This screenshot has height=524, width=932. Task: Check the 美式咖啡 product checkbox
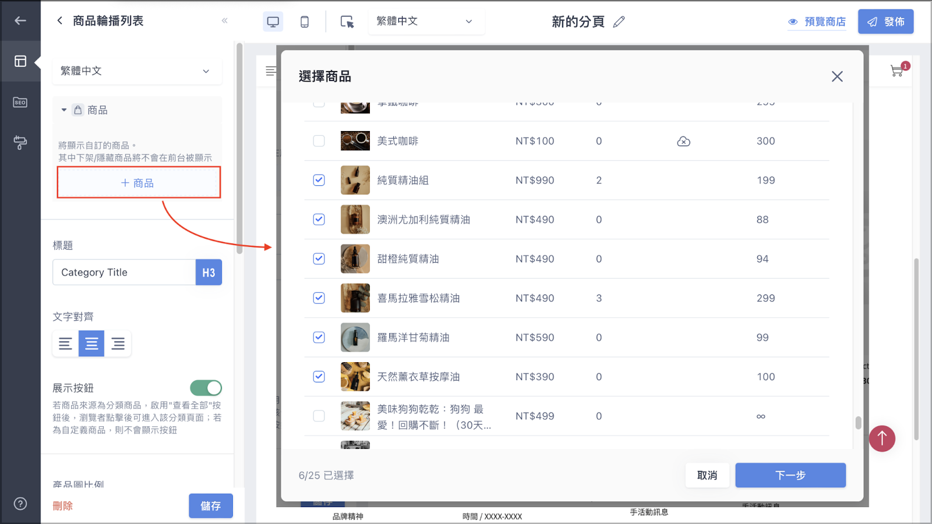(x=319, y=141)
